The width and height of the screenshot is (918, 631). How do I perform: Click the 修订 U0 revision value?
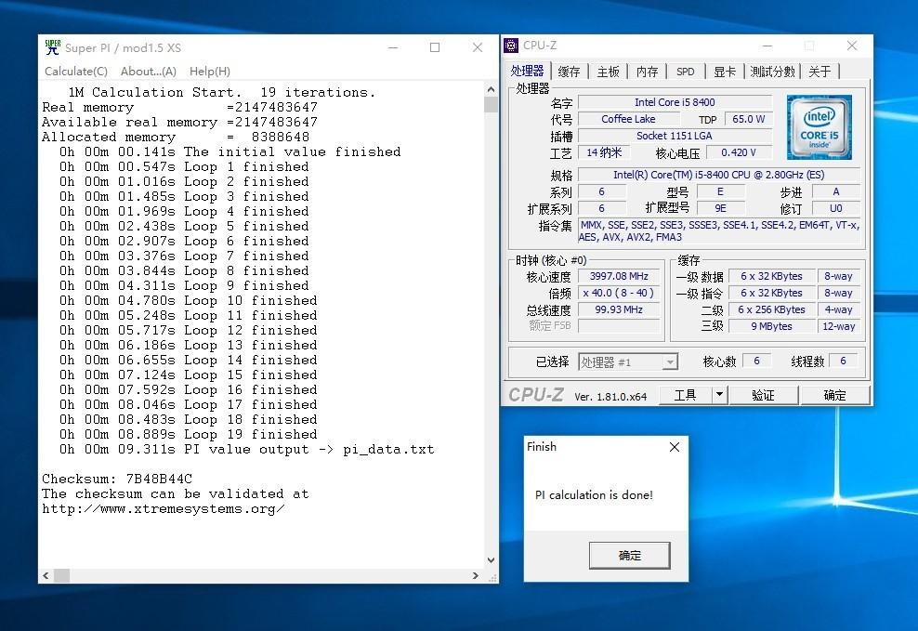click(836, 208)
